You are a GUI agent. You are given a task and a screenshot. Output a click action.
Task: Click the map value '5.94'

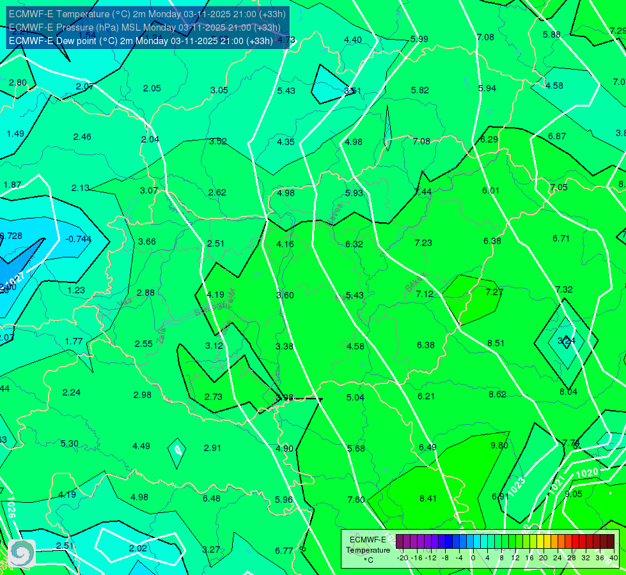pos(487,89)
